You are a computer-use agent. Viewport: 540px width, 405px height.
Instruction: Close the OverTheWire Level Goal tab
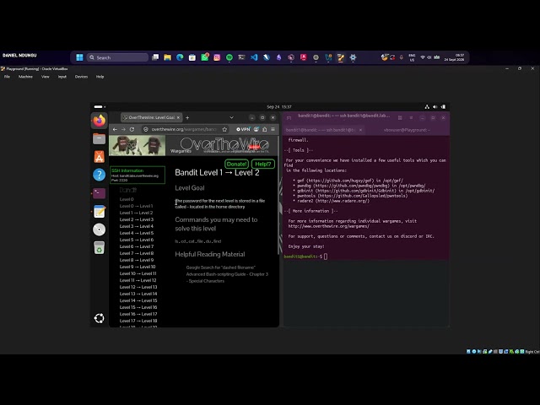pyautogui.click(x=178, y=118)
